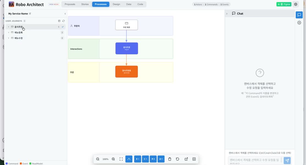306x165 pixels.
Task: Toggle the UI 1 filter button
Action: click(161, 159)
